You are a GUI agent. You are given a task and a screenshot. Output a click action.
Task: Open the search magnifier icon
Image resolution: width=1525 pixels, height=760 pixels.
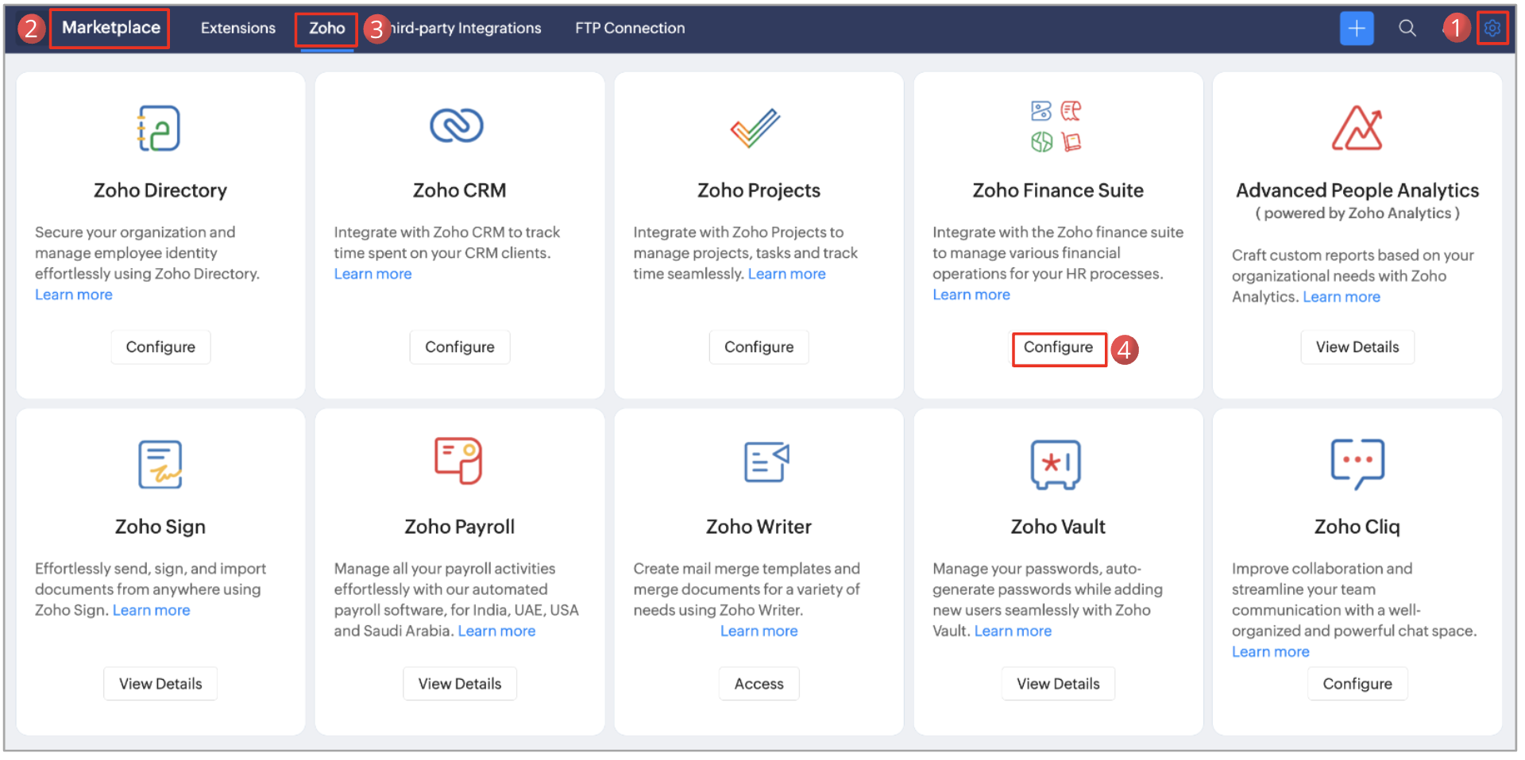1407,29
